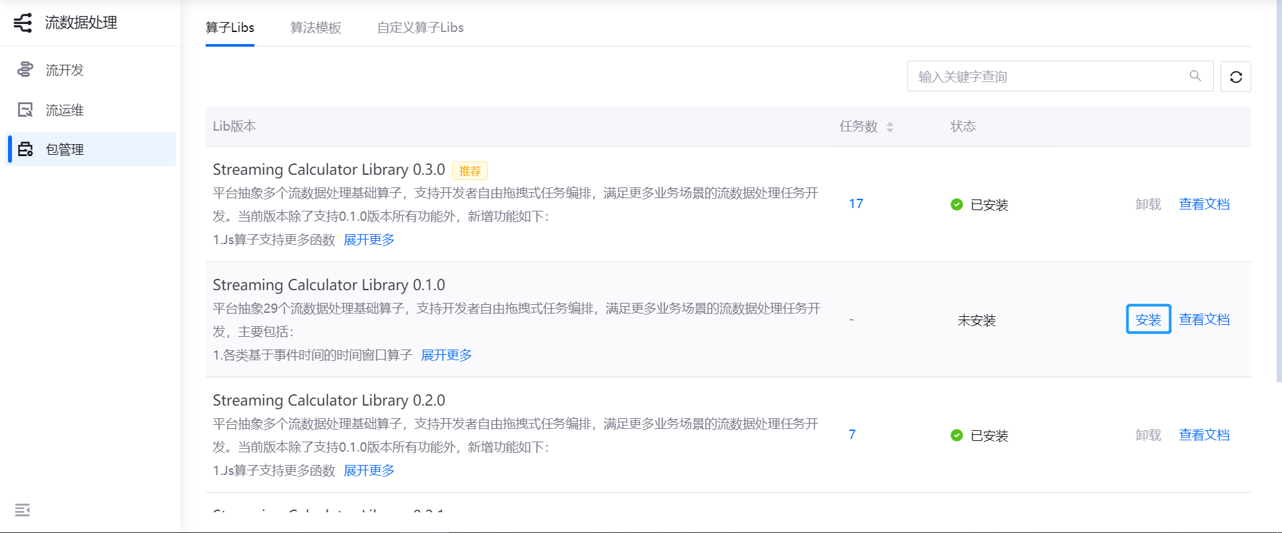Click the 未安装 status text
Viewport: 1282px width, 533px height.
(x=976, y=320)
